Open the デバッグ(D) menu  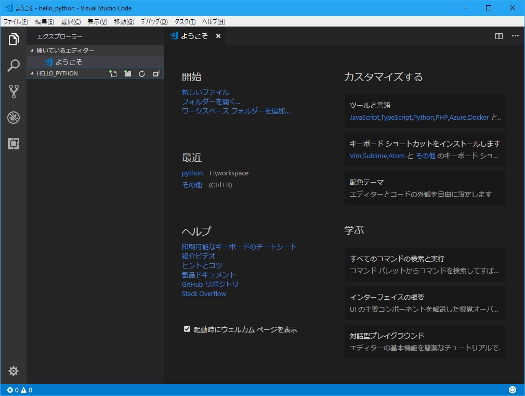154,21
